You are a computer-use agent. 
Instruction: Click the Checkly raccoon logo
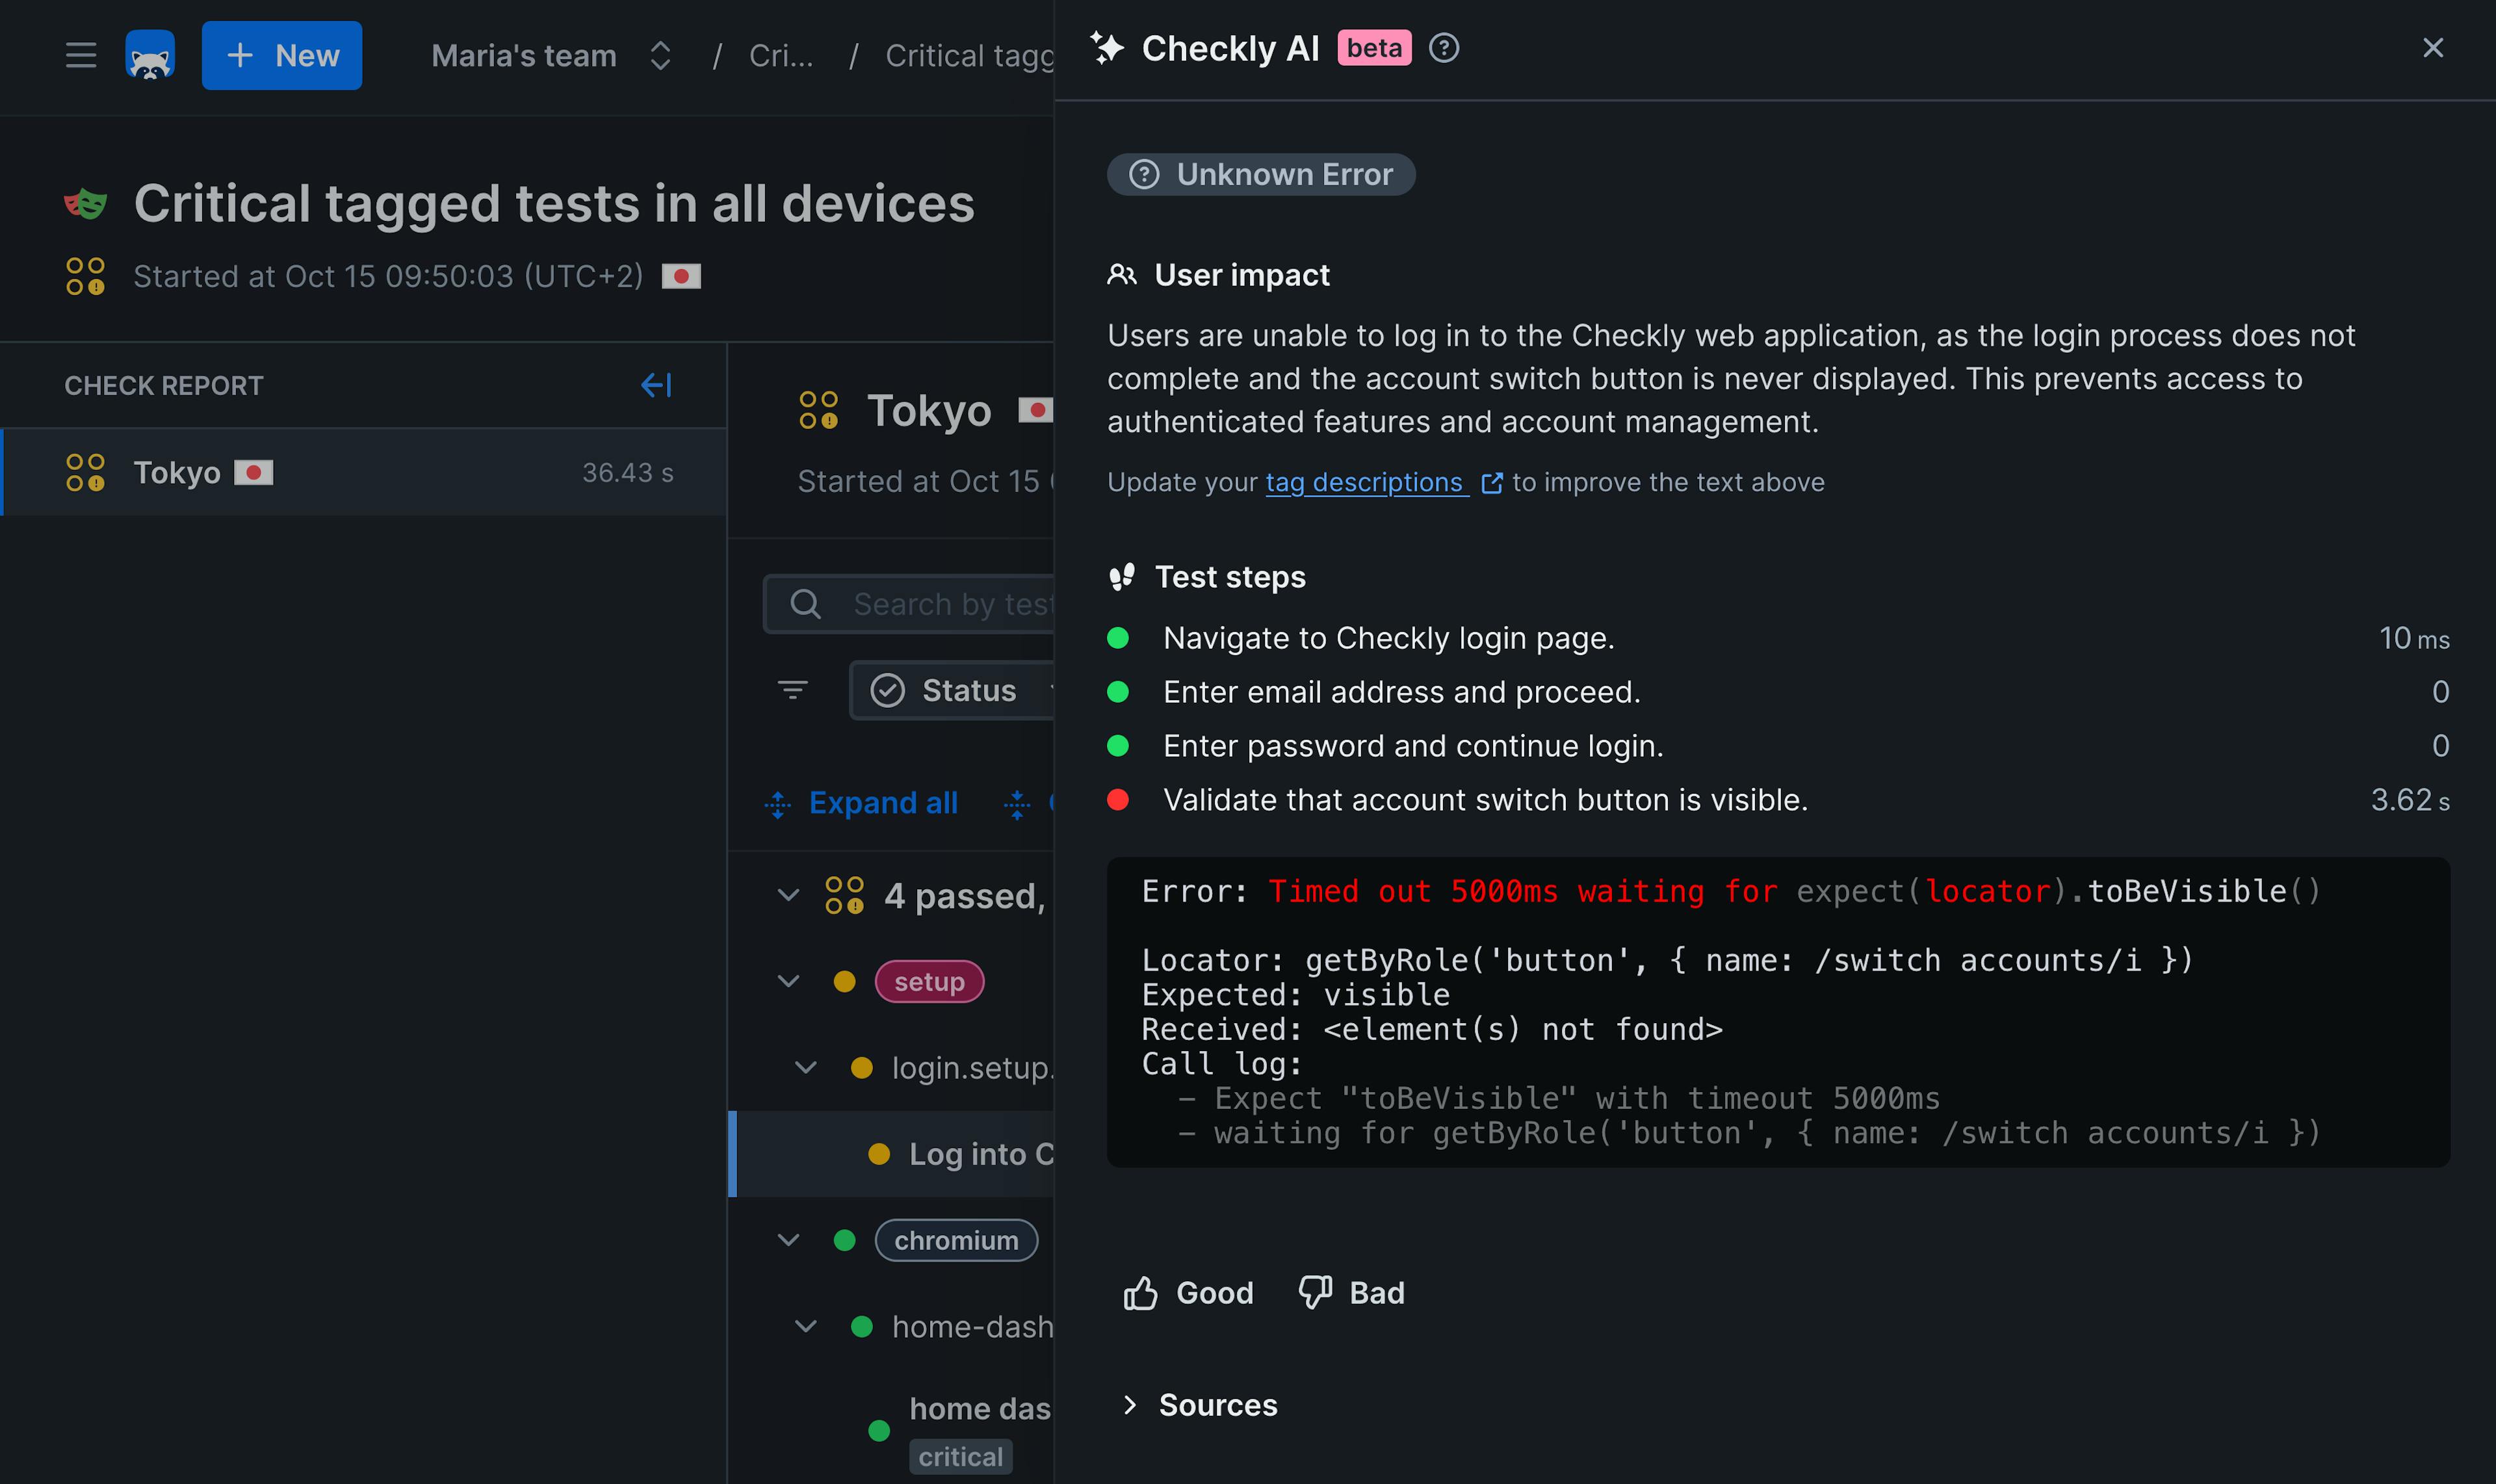click(x=150, y=55)
